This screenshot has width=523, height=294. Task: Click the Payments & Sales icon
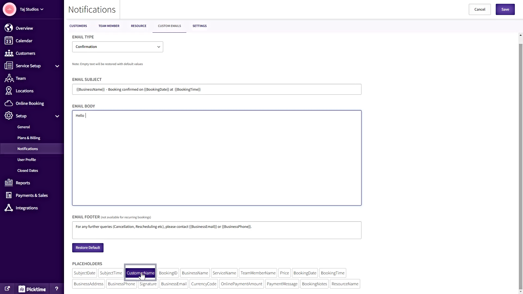tap(9, 195)
